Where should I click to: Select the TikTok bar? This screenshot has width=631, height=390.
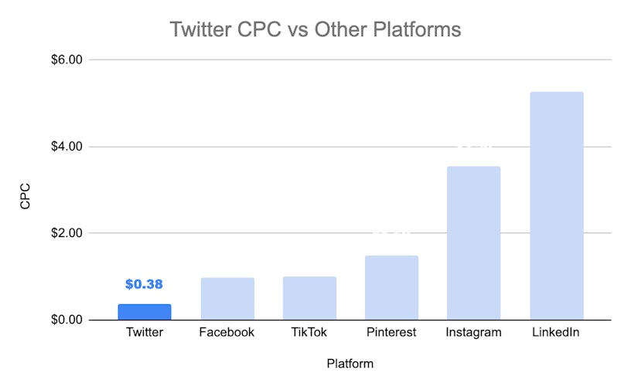[x=309, y=298]
